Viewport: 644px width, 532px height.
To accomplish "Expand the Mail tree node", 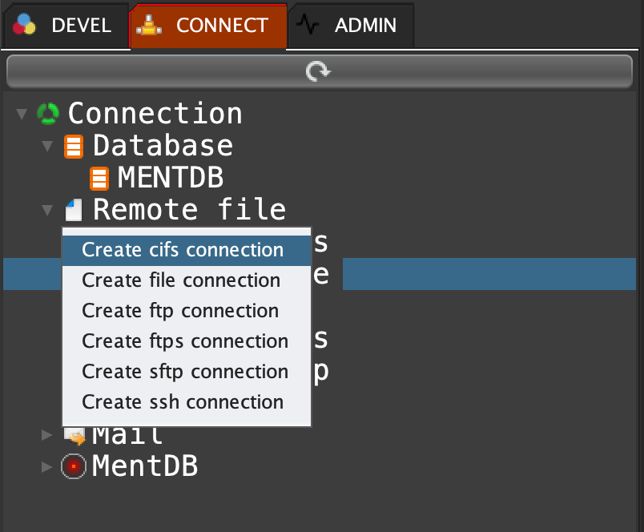I will [47, 435].
